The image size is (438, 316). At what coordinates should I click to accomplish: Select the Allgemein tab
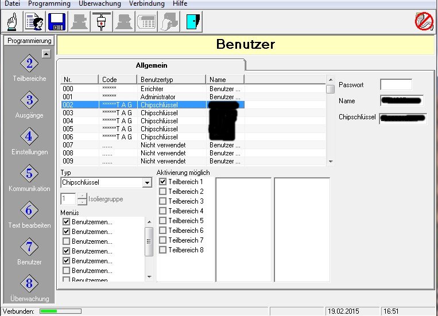click(151, 65)
